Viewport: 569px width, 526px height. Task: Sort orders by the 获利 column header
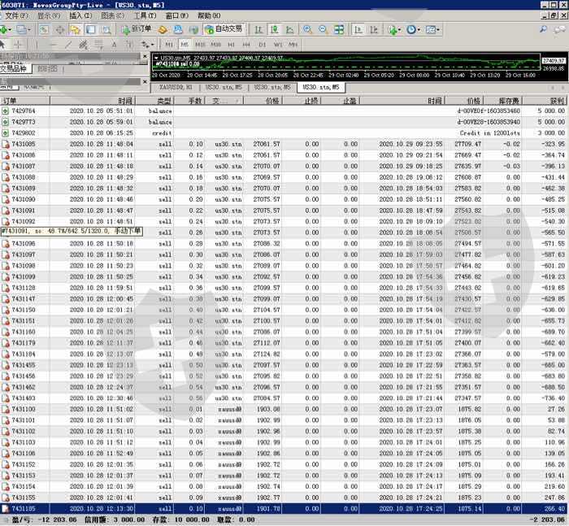click(x=557, y=101)
